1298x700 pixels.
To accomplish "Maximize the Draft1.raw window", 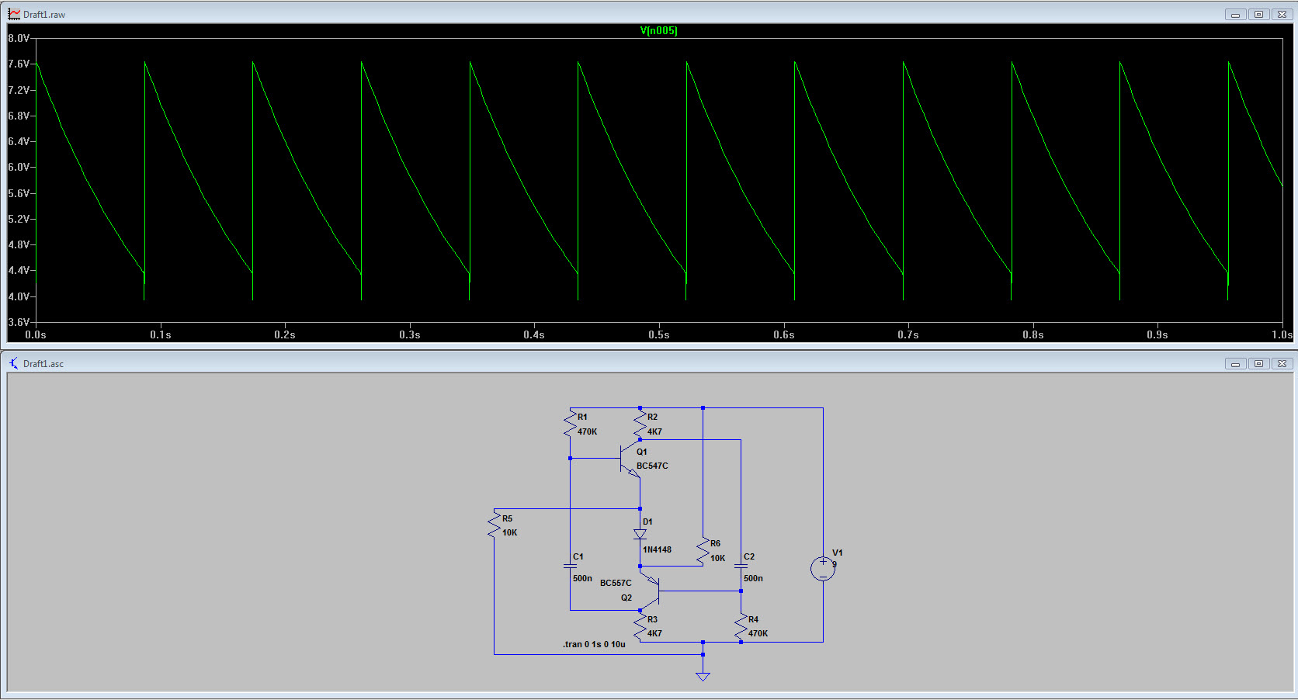I will coord(1258,15).
